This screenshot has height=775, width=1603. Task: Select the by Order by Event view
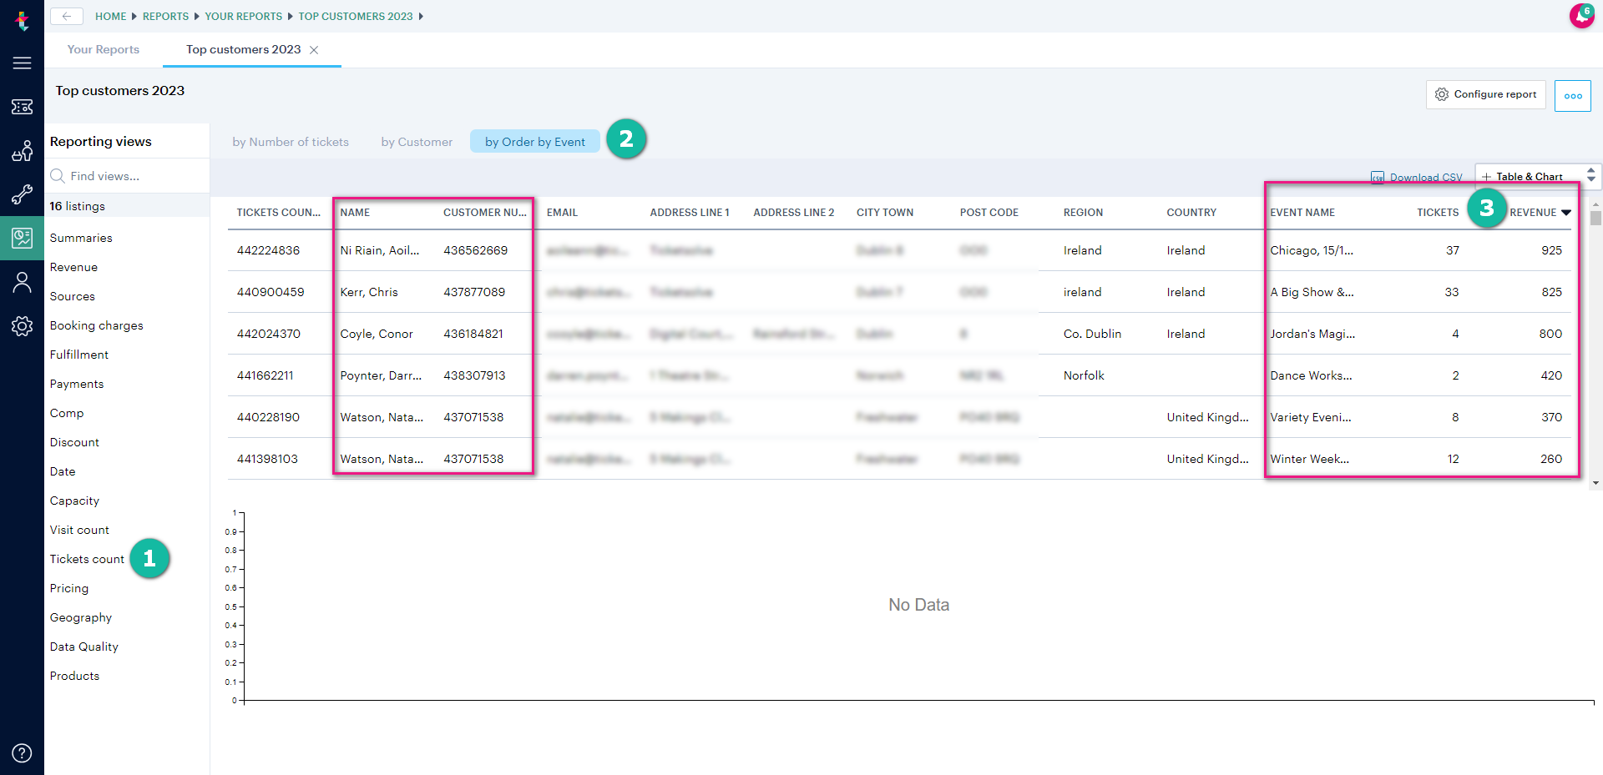tap(534, 142)
